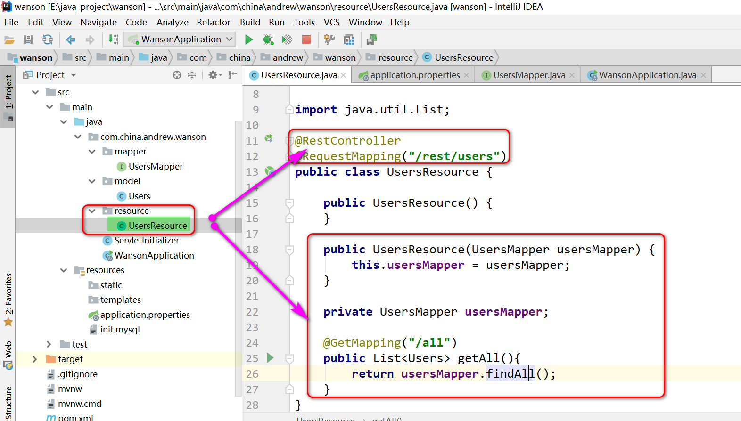Viewport: 741px width, 421px height.
Task: Select application.properties in the project tree
Action: click(139, 315)
